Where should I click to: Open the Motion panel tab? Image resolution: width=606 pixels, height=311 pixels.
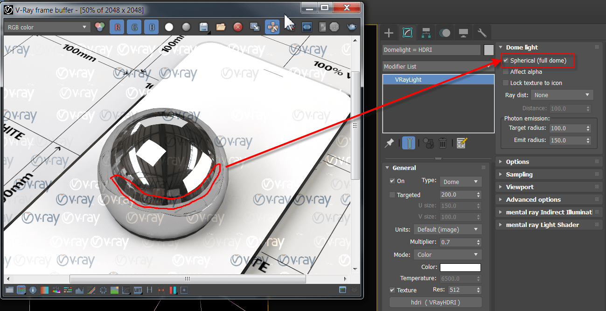445,33
